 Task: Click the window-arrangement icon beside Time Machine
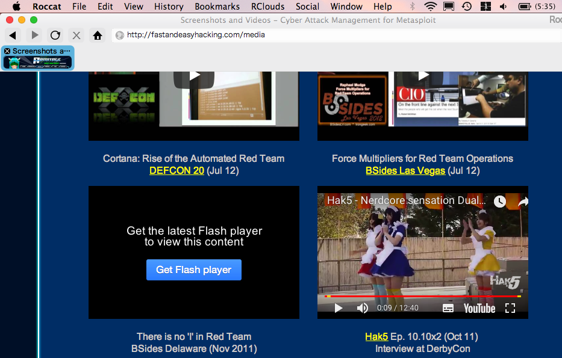pos(486,6)
